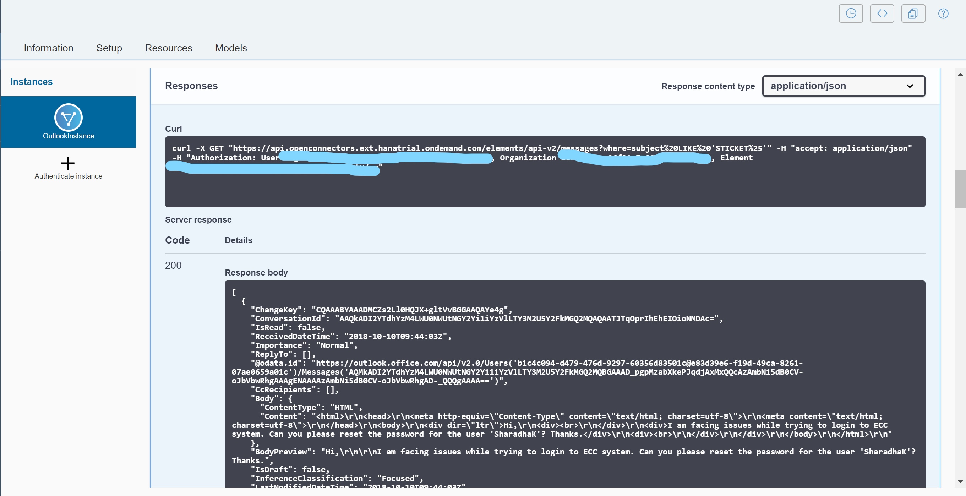Click inside the Curl command box
This screenshot has width=966, height=496.
coord(545,187)
